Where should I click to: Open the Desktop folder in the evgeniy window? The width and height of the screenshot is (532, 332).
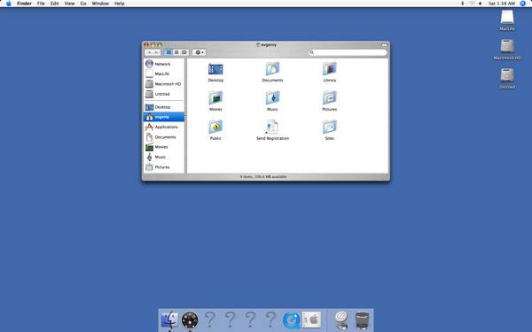click(x=215, y=69)
